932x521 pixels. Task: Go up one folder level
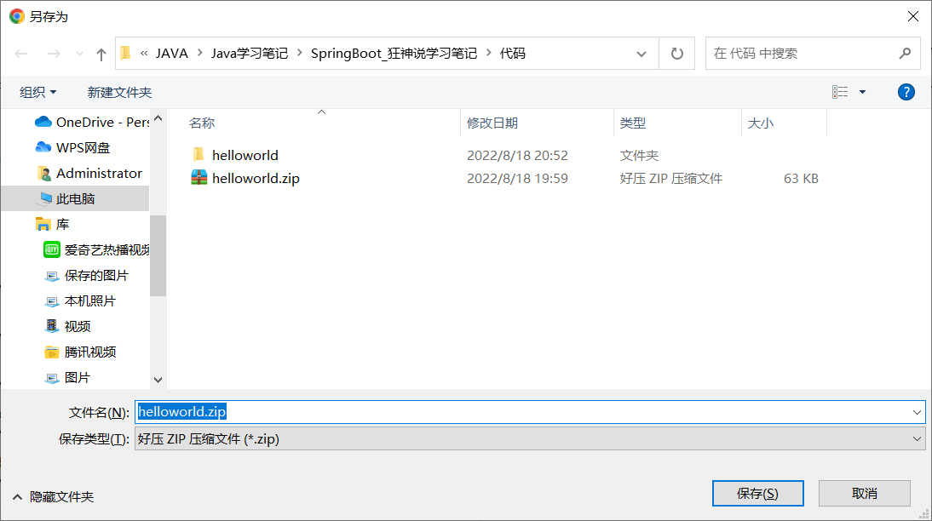[x=101, y=54]
